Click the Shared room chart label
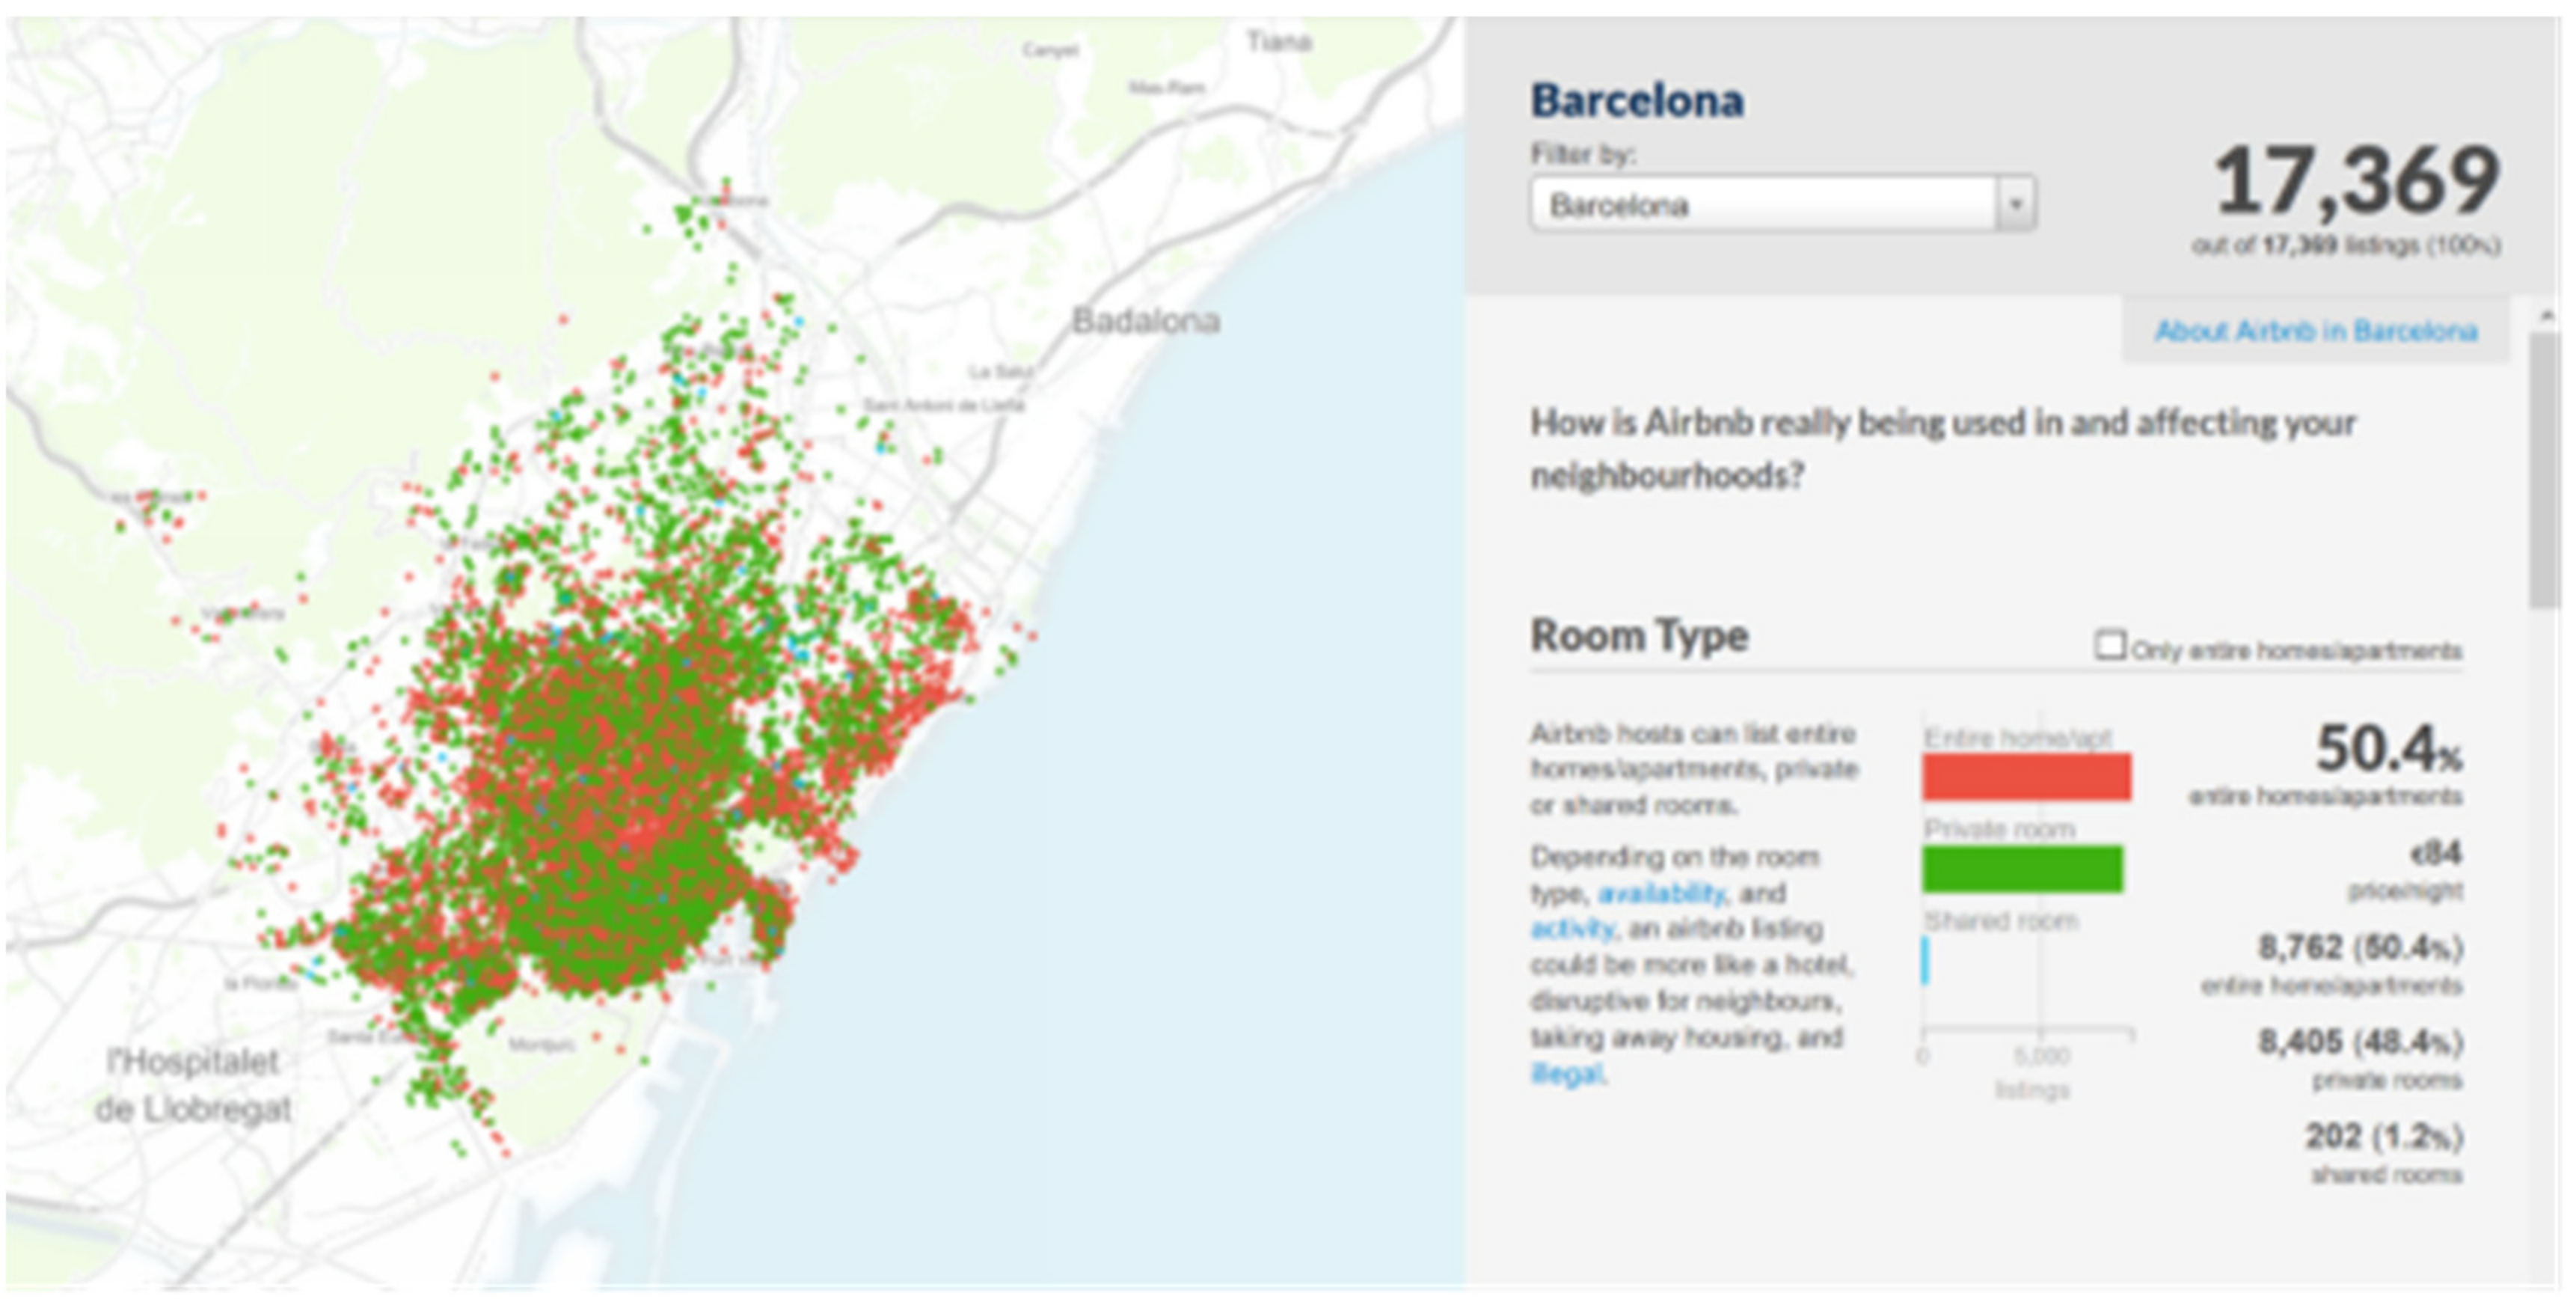The image size is (2576, 1305). tap(2001, 920)
